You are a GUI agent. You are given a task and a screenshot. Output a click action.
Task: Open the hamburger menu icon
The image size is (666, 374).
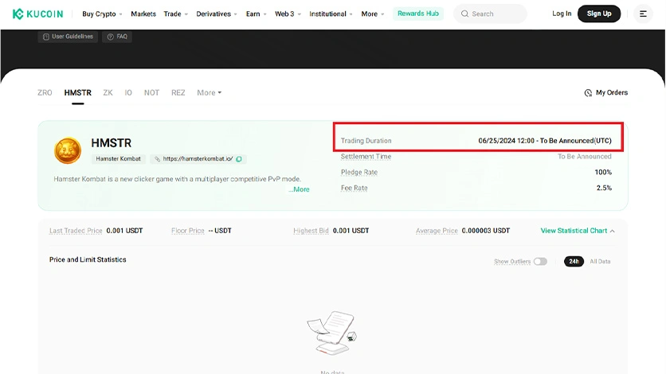(643, 14)
